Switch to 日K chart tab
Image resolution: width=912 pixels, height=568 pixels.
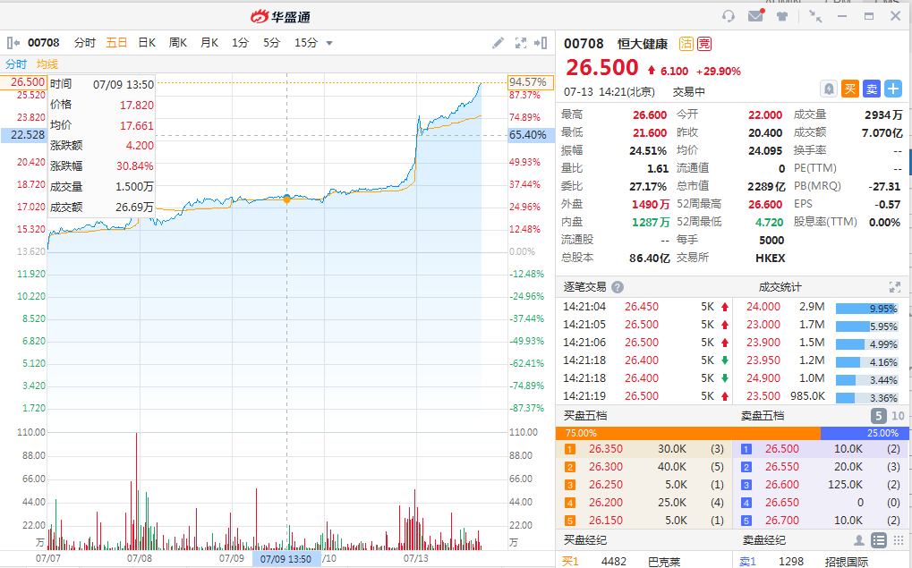pyautogui.click(x=146, y=43)
